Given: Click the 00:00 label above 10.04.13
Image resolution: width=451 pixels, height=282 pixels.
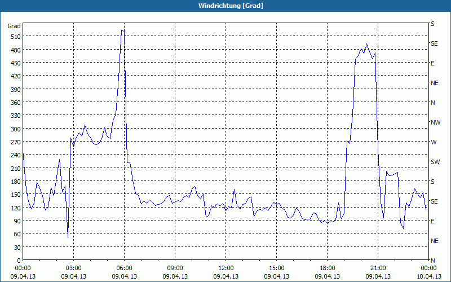Looking at the screenshot, I should [429, 268].
